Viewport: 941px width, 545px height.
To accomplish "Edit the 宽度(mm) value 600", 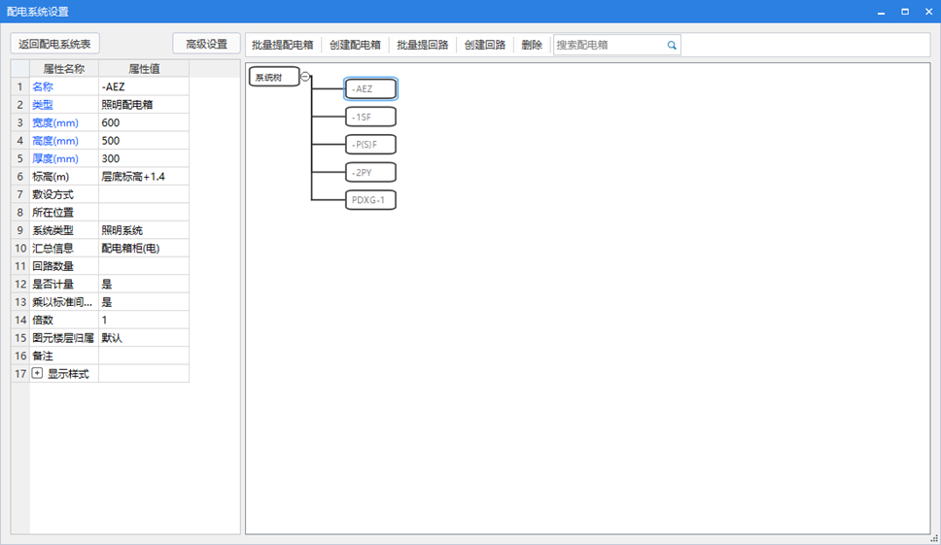I will (x=143, y=122).
